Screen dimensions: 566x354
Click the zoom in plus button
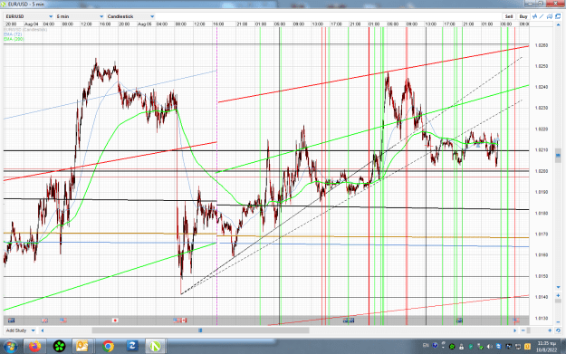[x=550, y=330]
